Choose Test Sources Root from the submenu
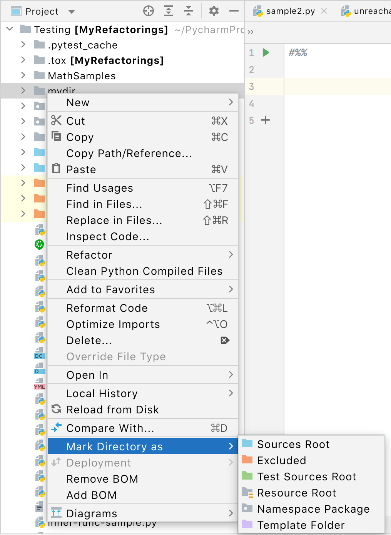The image size is (391, 535). 307,476
